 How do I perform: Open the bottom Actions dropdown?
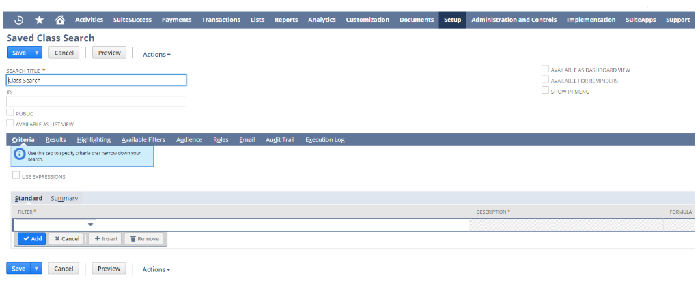pyautogui.click(x=156, y=269)
